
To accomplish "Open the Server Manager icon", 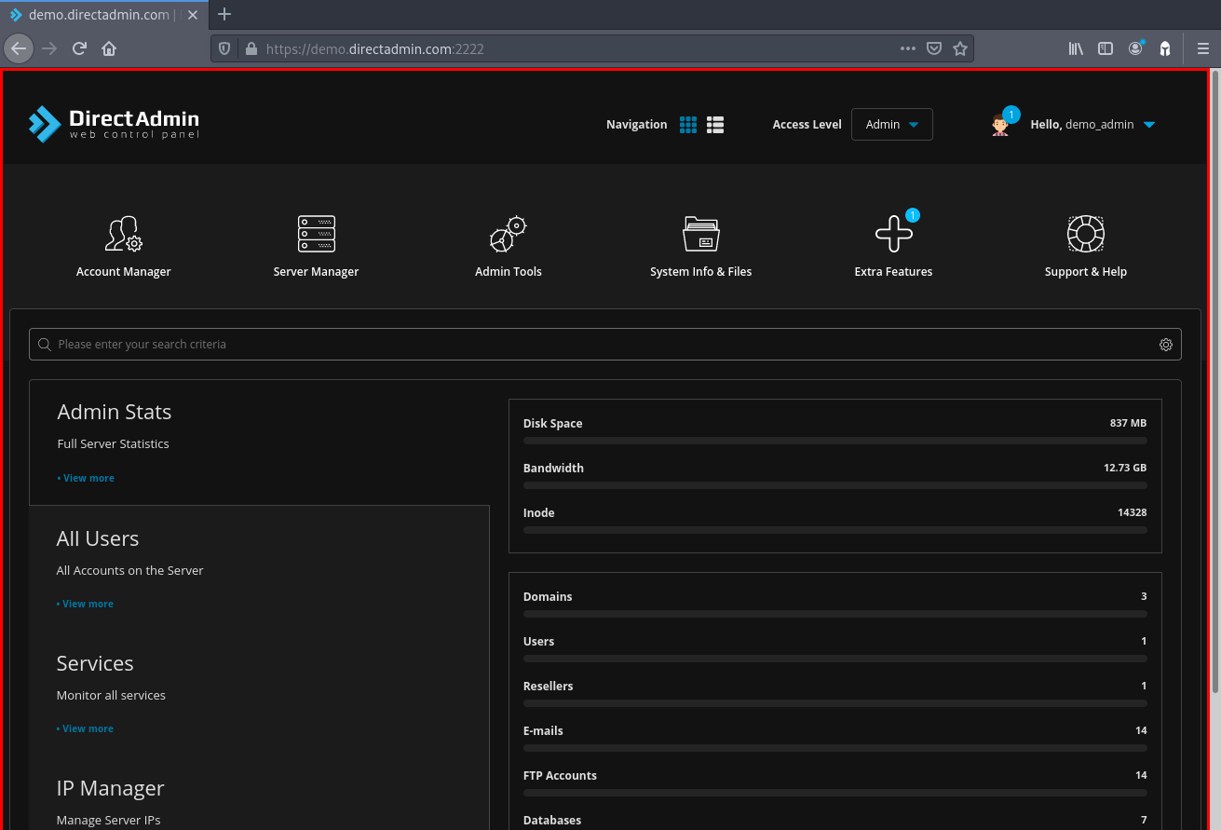I will click(316, 234).
